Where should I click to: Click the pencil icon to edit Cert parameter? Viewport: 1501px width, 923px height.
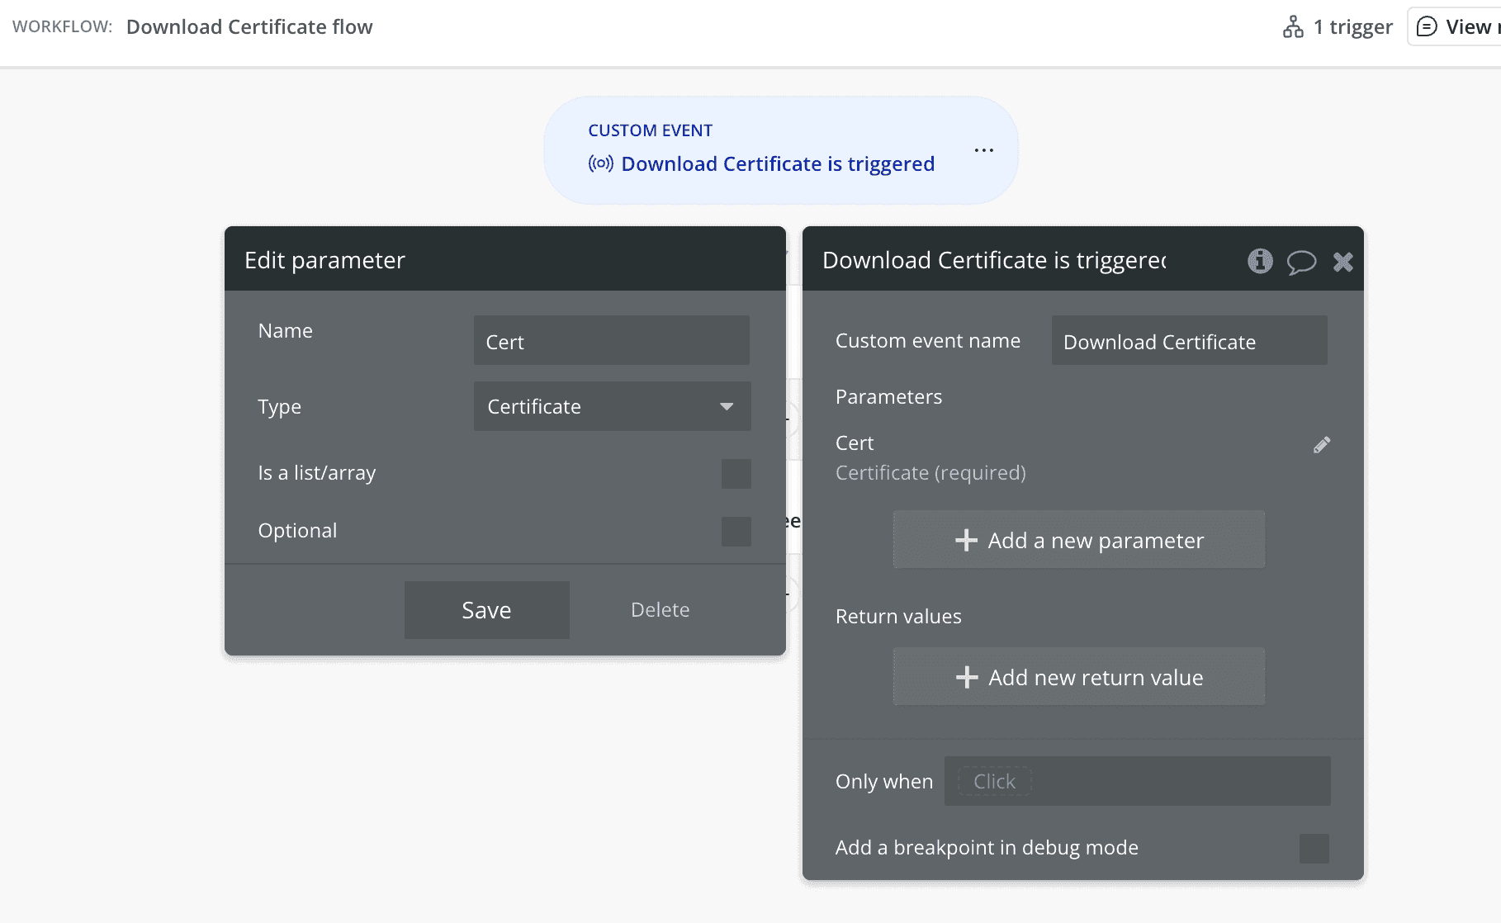click(x=1322, y=445)
